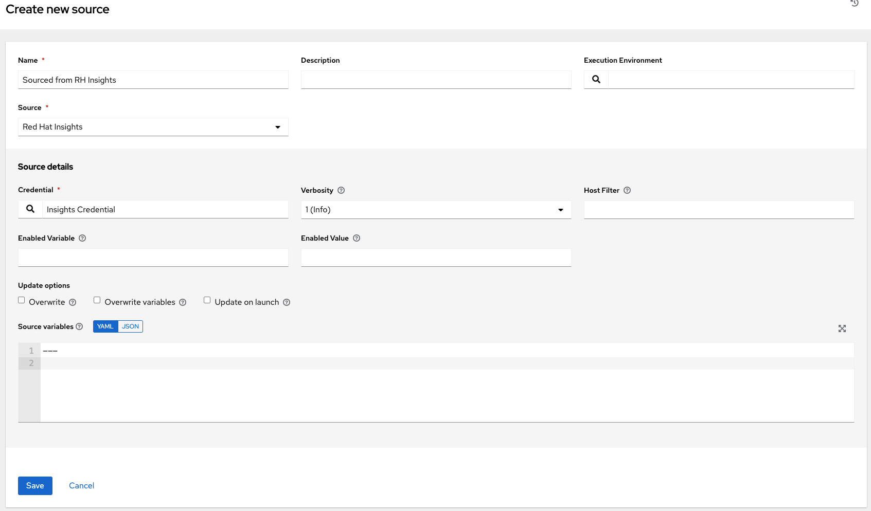The width and height of the screenshot is (871, 511).
Task: Click the Enabled Variable help icon
Action: (82, 238)
